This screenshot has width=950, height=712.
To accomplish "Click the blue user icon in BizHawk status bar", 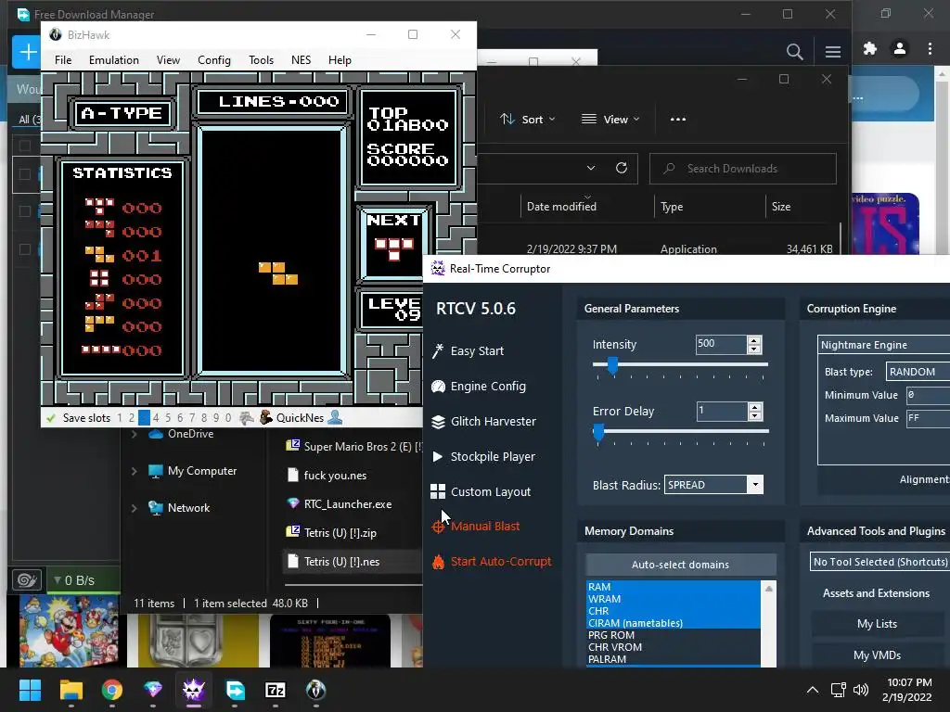I will click(x=334, y=417).
